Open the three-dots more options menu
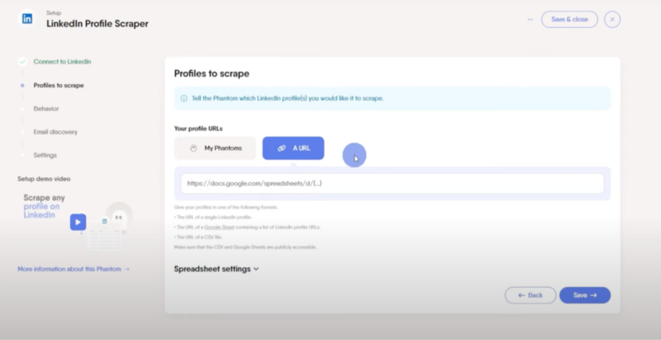The height and width of the screenshot is (340, 661). 530,19
